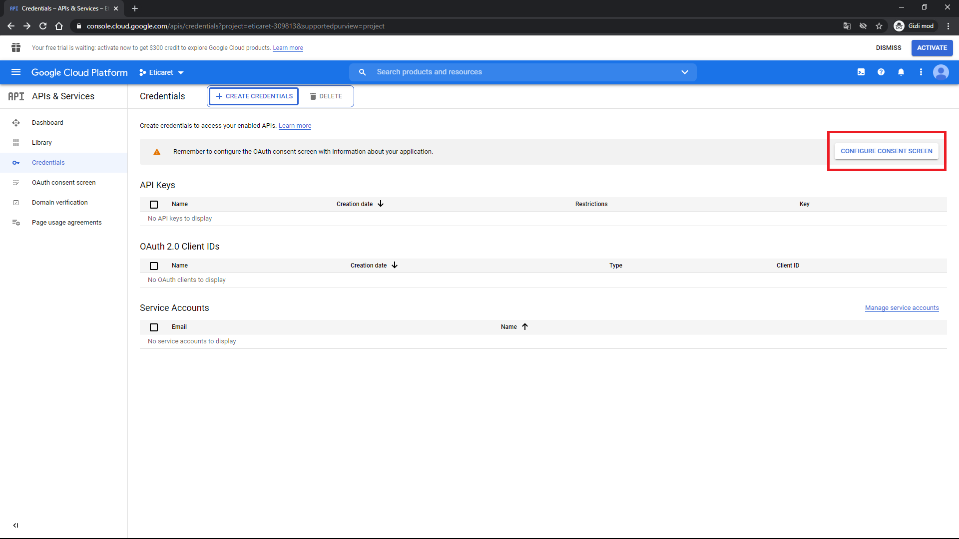Click the OAuth table Type column header
This screenshot has width=959, height=539.
(616, 266)
